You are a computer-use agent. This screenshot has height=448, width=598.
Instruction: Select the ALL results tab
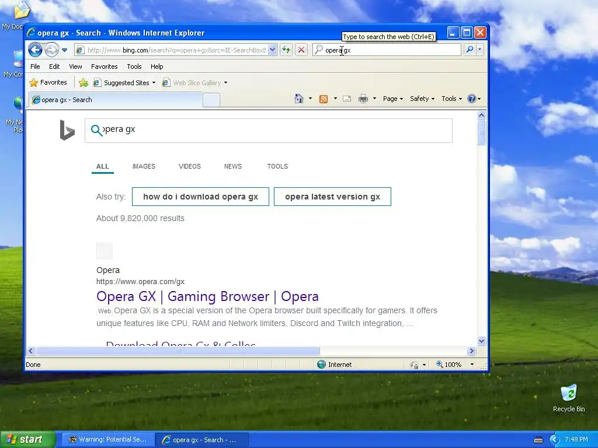(103, 166)
